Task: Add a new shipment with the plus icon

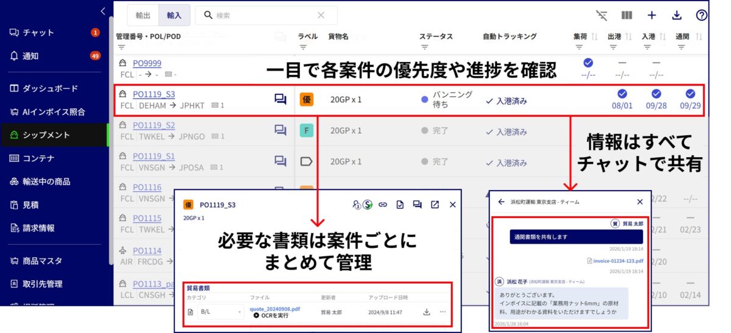Action: pos(652,15)
